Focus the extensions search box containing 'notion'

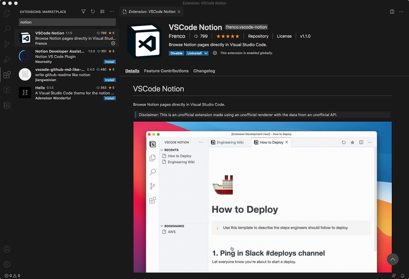pyautogui.click(x=67, y=22)
